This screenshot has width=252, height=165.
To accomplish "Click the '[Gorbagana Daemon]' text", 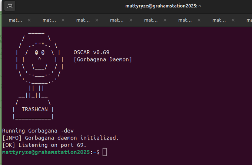I will (x=103, y=60).
